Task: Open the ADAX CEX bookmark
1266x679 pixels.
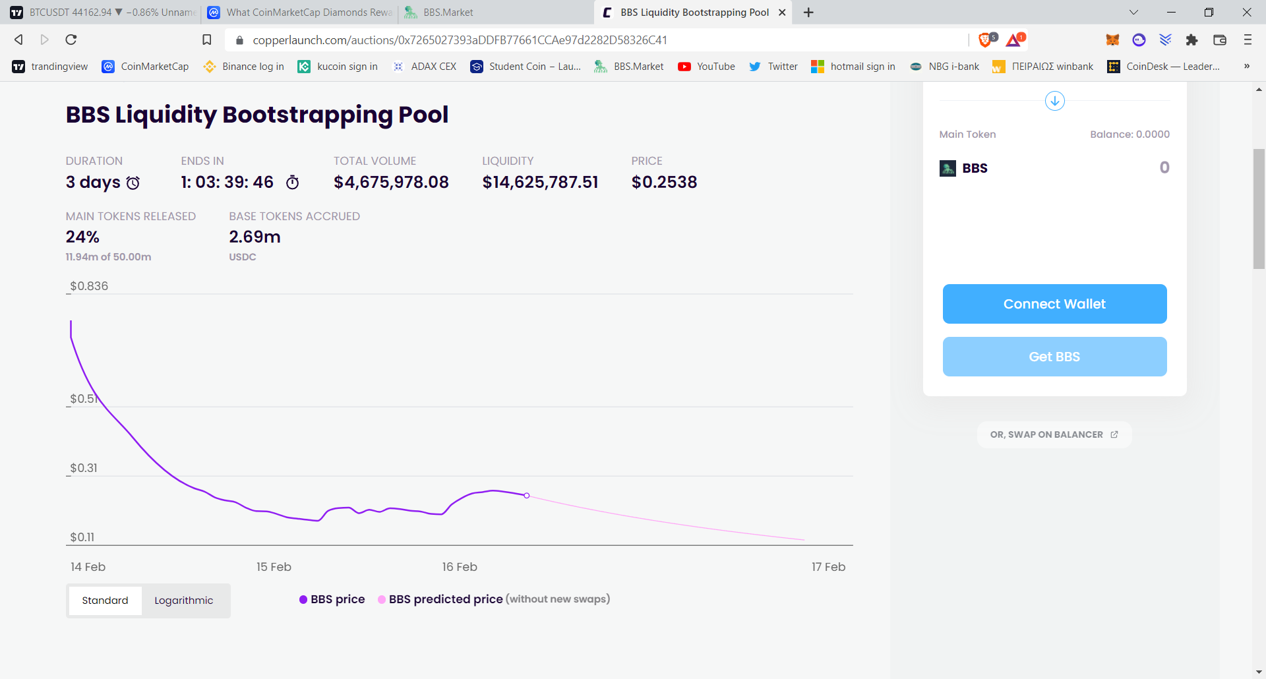Action: [424, 66]
